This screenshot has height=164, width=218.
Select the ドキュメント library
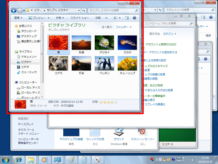(x=27, y=57)
